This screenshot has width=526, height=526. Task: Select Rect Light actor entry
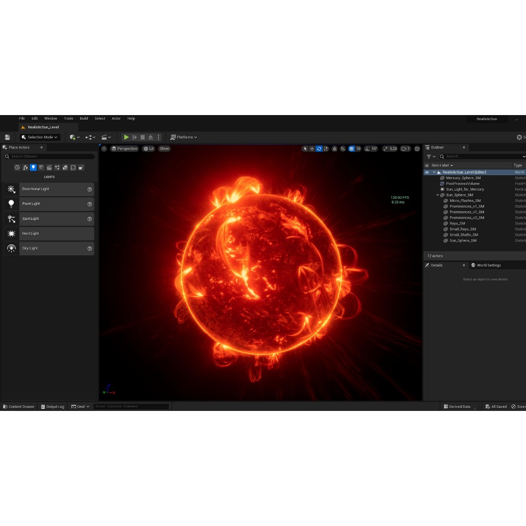coord(49,234)
